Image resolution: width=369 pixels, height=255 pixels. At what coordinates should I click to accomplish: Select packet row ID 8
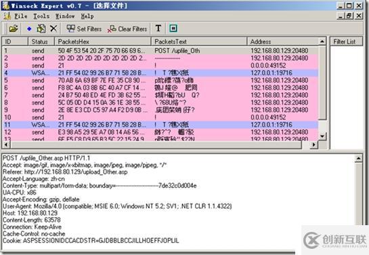point(160,102)
